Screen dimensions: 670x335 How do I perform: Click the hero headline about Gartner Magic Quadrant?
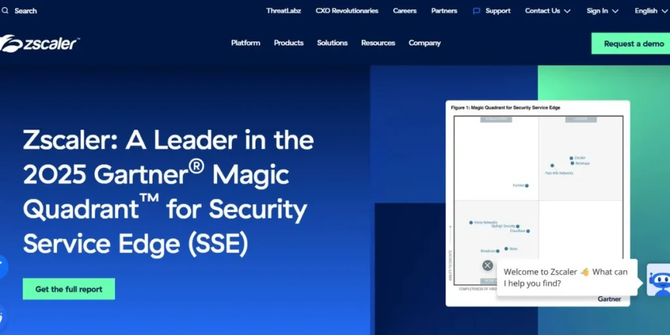coord(168,193)
